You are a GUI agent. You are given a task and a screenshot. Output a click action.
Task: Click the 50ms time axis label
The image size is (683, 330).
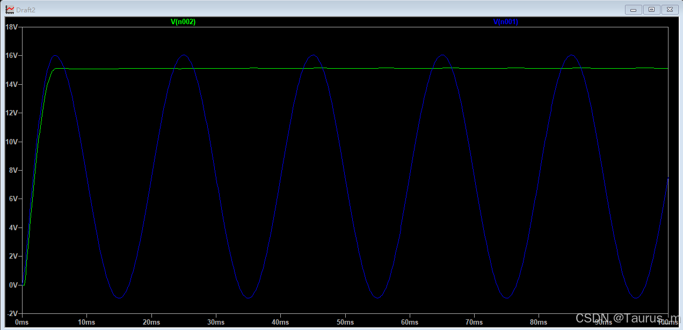tap(345, 322)
